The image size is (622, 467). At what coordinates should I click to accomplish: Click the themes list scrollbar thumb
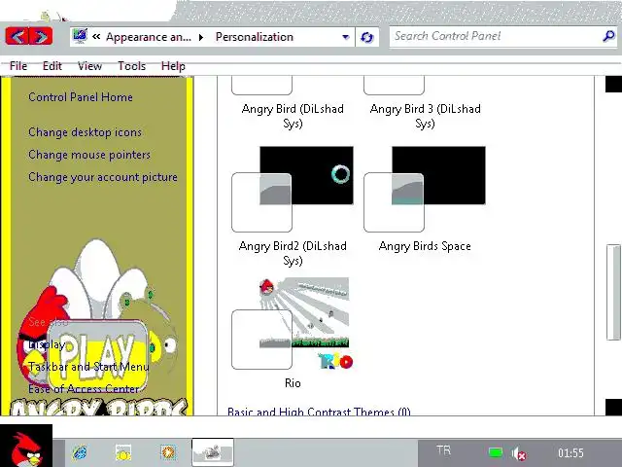(613, 293)
